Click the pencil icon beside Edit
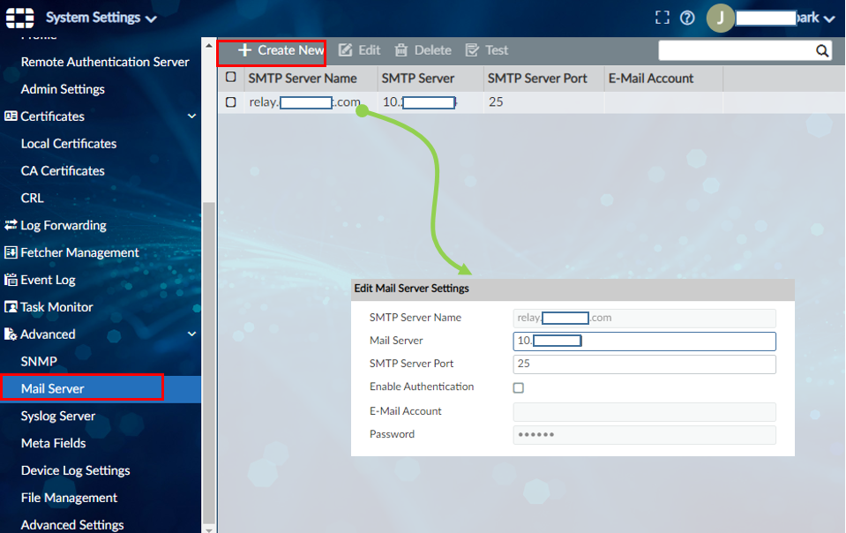Image resolution: width=846 pixels, height=533 pixels. (345, 50)
